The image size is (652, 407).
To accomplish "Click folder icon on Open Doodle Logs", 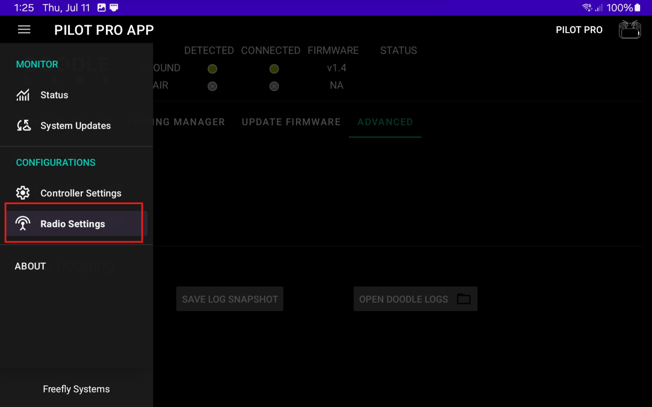I will (x=464, y=299).
